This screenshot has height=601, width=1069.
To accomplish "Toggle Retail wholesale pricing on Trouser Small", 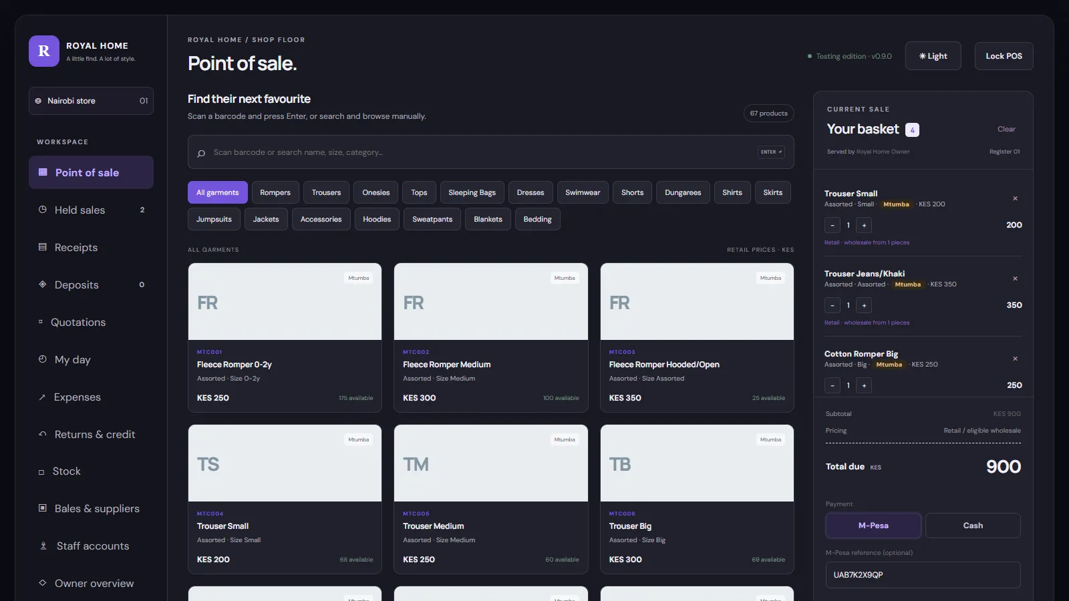I will pyautogui.click(x=867, y=242).
